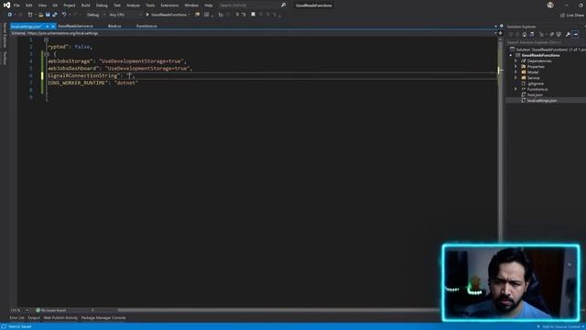Open the GoodReadsFunctions startup dropdown arrow

190,15
